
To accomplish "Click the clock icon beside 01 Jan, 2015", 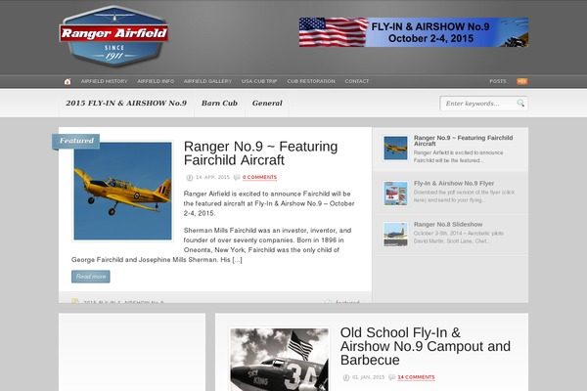I will [x=346, y=377].
